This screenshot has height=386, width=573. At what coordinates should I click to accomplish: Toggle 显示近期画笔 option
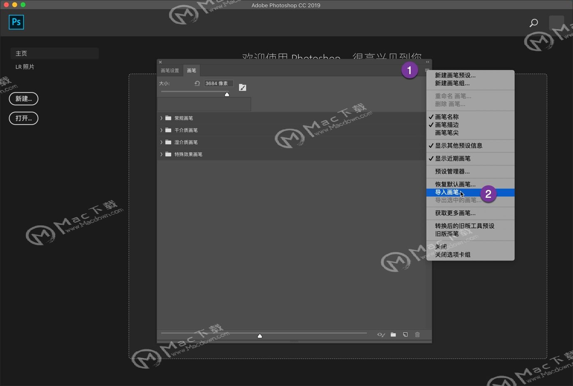click(x=470, y=159)
